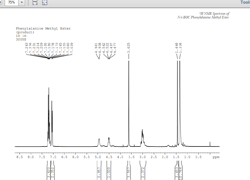The image size is (250, 180).
Task: Click the Fit Width toolbar icon
Action: coord(35,3)
